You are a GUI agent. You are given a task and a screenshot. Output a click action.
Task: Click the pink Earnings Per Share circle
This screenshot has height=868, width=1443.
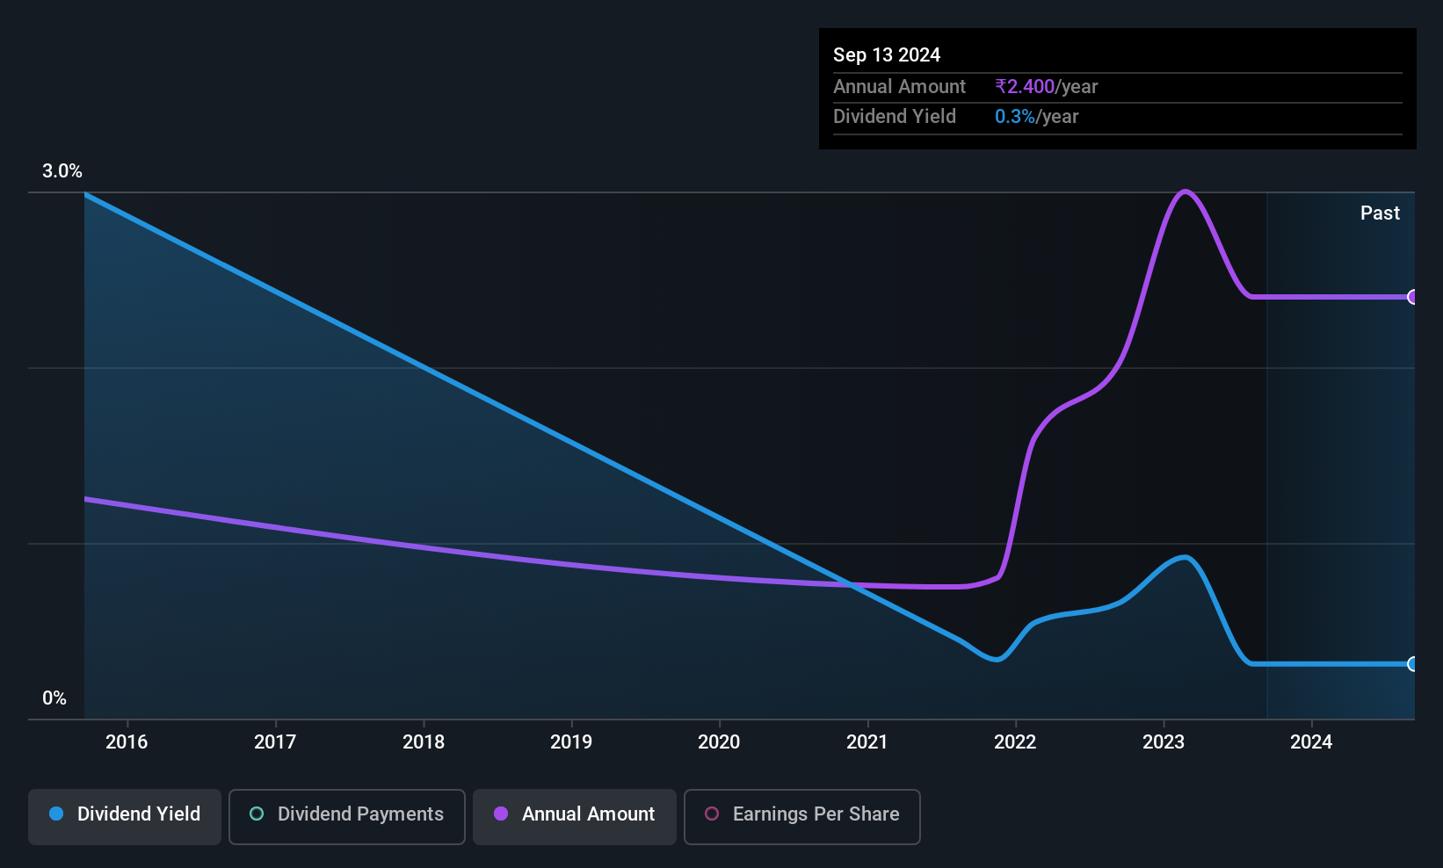click(712, 814)
